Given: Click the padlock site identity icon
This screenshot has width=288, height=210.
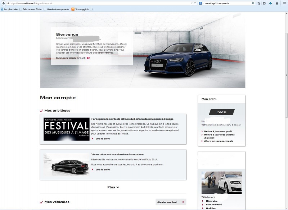Looking at the screenshot, I should click(x=8, y=3).
